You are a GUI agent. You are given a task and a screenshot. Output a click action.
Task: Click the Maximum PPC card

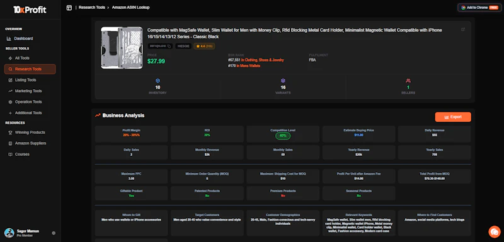coord(131,176)
